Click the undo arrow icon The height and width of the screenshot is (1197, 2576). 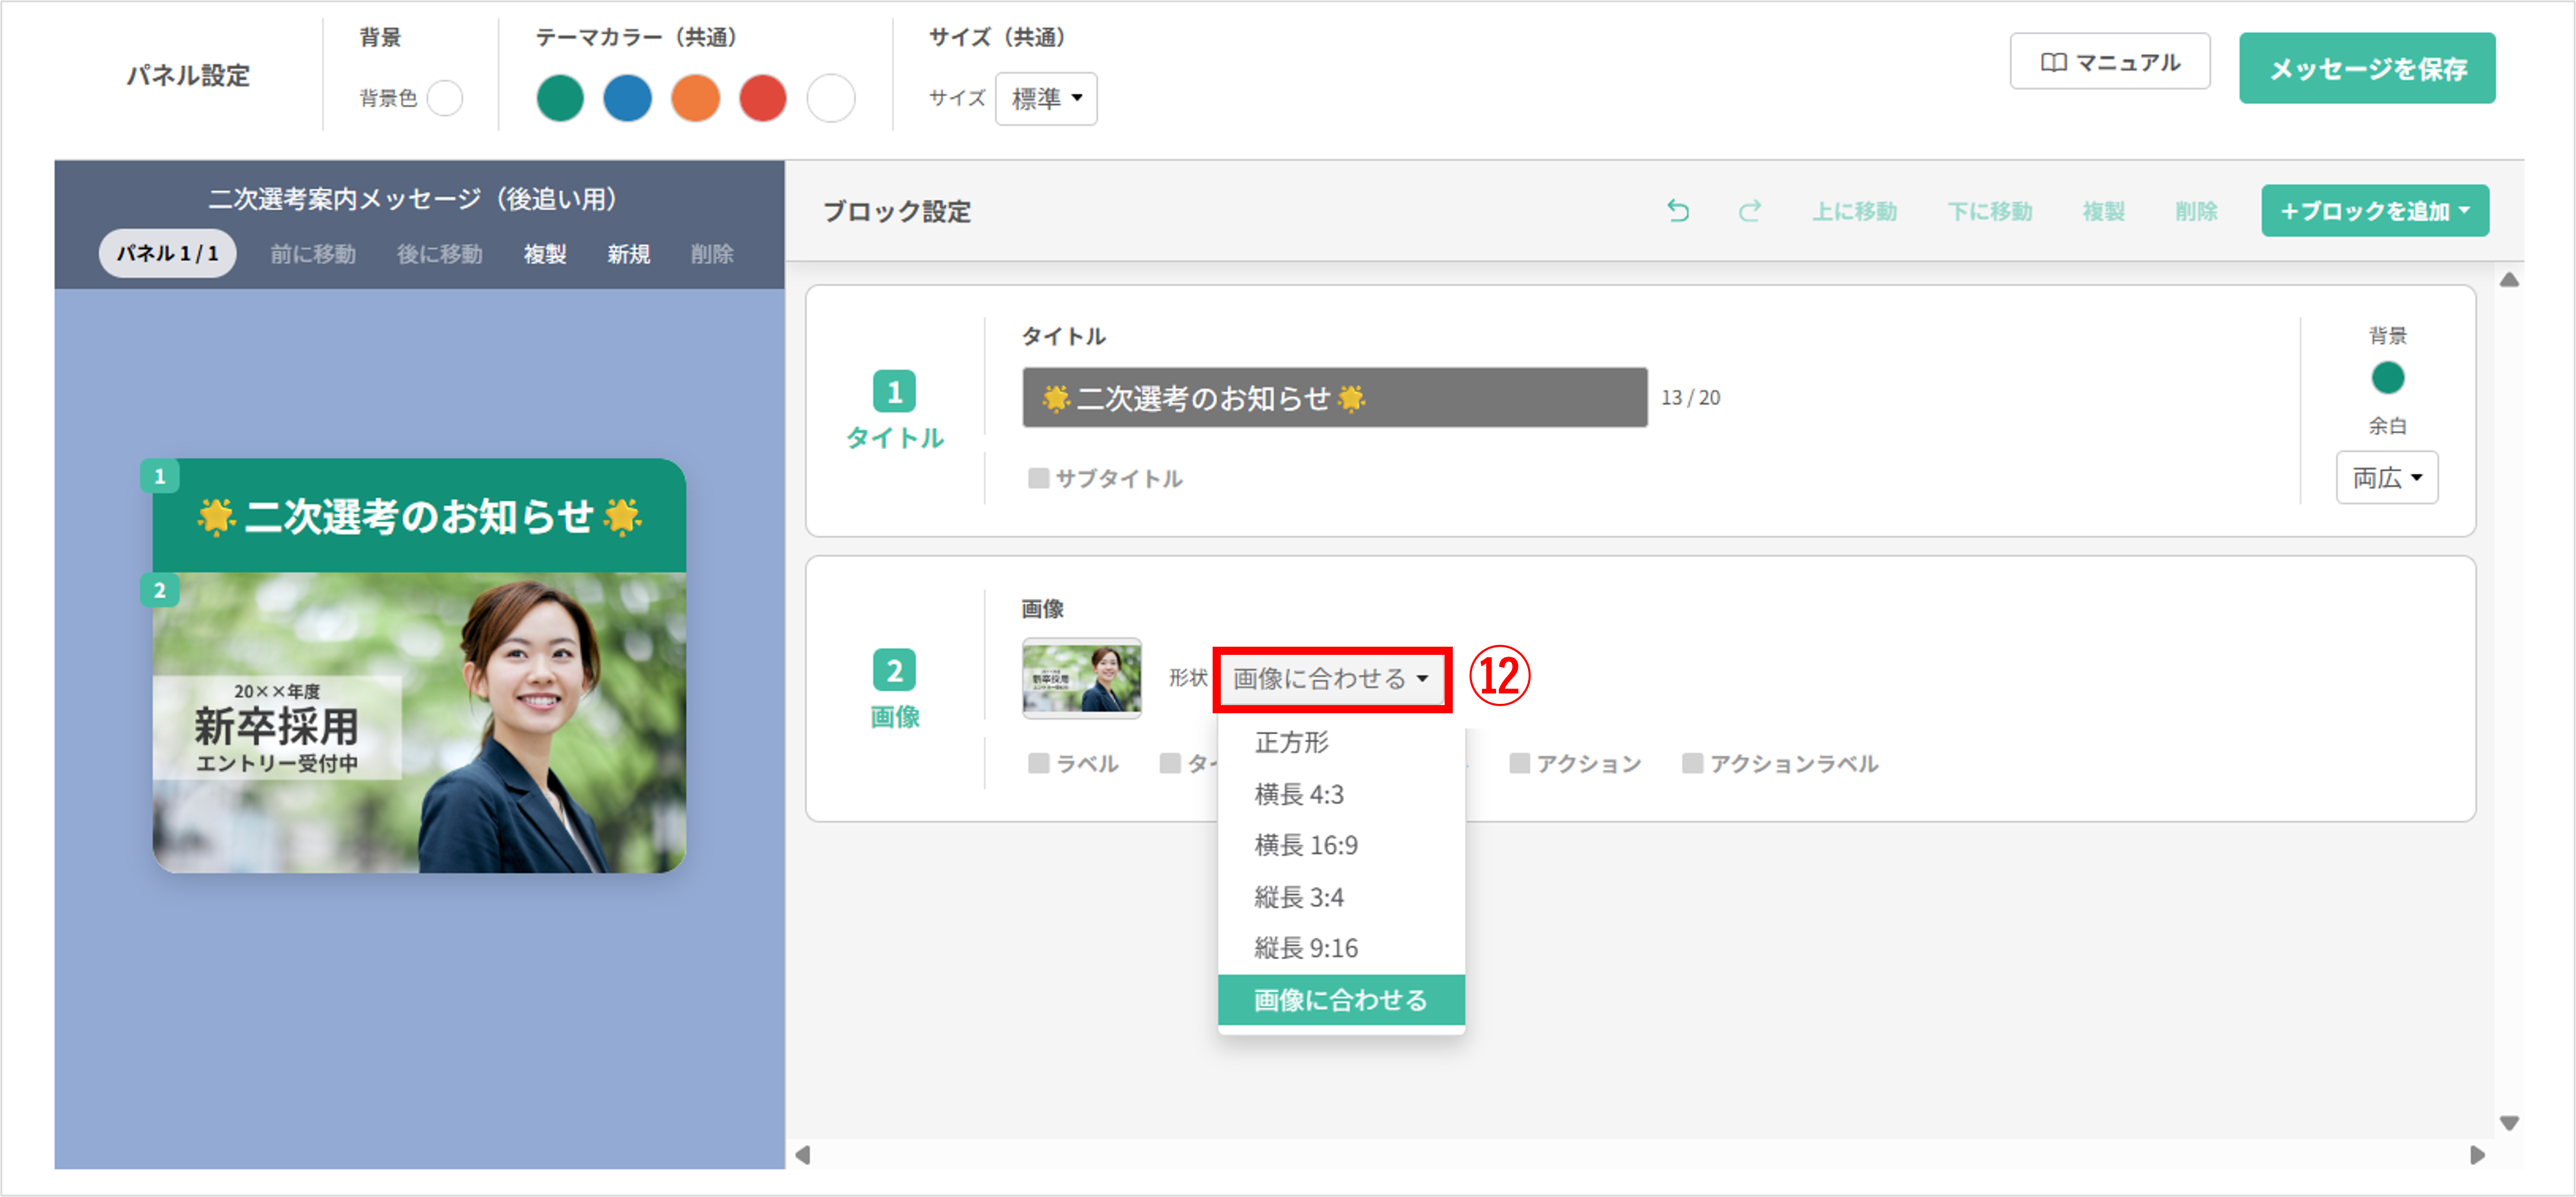tap(1678, 211)
